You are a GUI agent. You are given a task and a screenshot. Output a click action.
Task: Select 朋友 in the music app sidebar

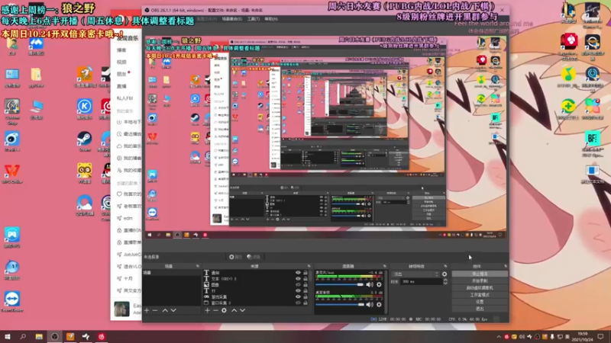point(121,74)
